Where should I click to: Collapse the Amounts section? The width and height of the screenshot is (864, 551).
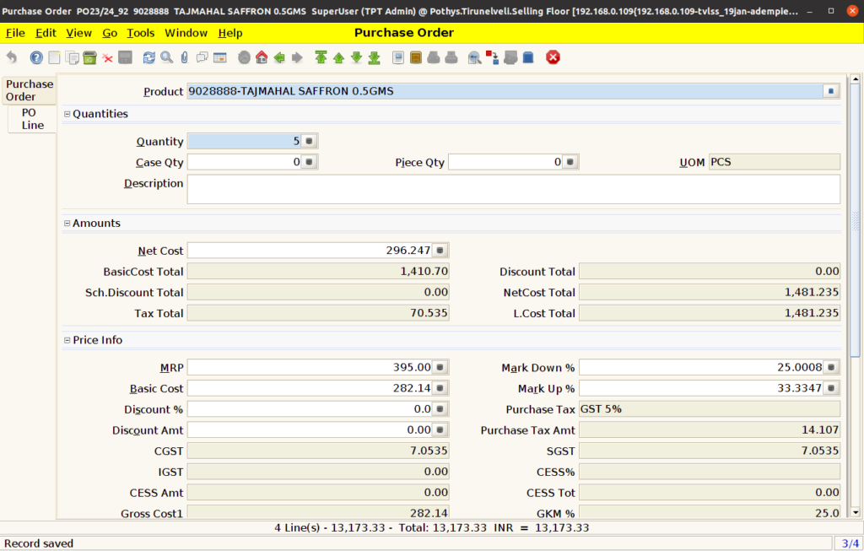click(x=67, y=223)
